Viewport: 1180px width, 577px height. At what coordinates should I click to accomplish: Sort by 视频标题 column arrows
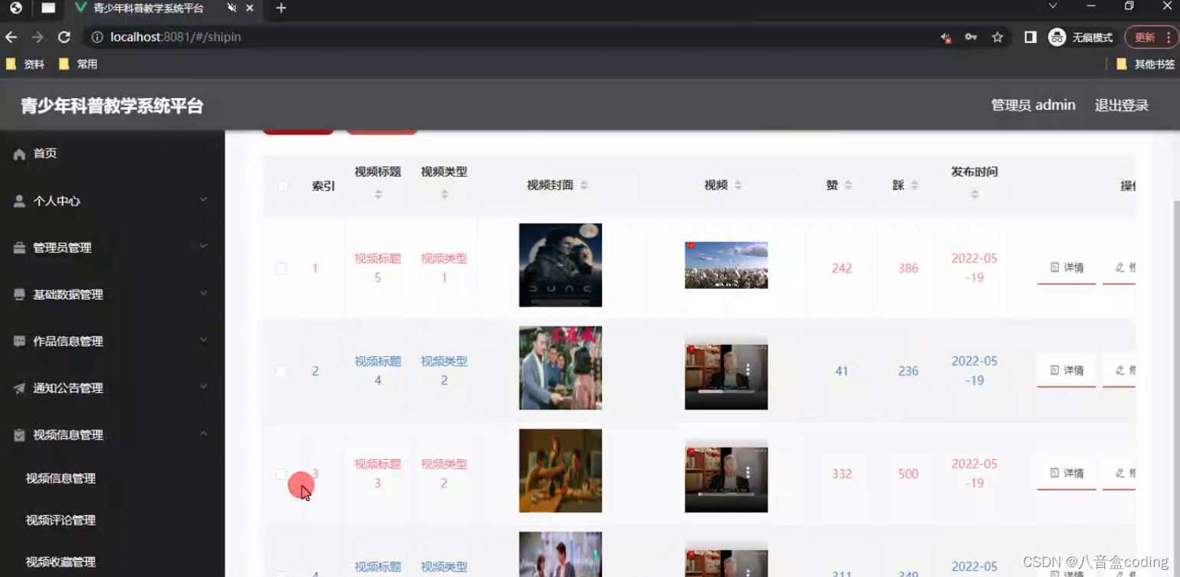378,195
